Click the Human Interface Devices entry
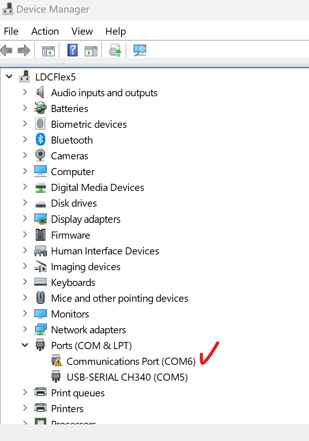 tap(105, 250)
